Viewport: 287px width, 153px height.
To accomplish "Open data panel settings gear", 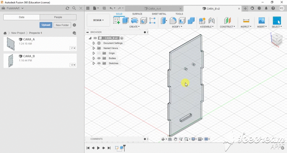I will pyautogui.click(x=74, y=25).
